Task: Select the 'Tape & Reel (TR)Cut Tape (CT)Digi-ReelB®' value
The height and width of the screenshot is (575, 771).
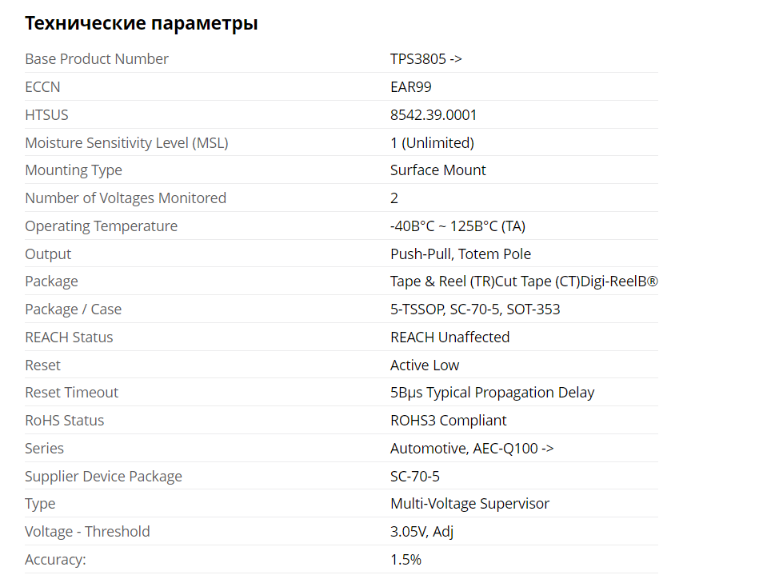Action: coord(524,282)
